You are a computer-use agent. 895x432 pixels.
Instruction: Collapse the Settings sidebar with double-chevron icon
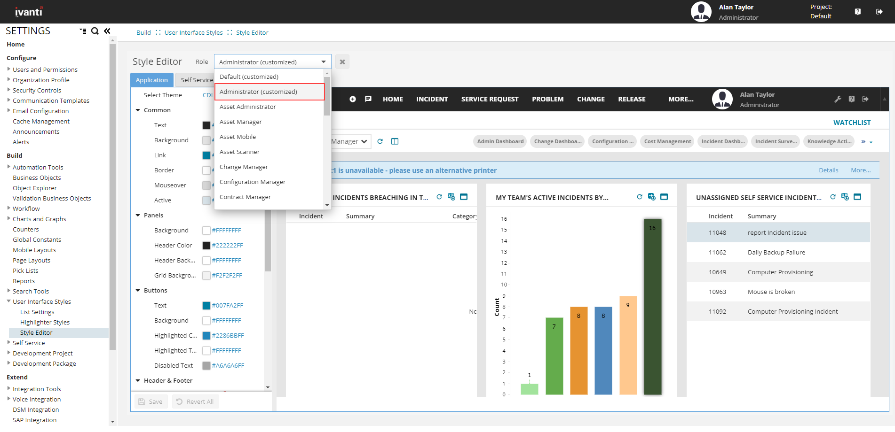coord(107,31)
